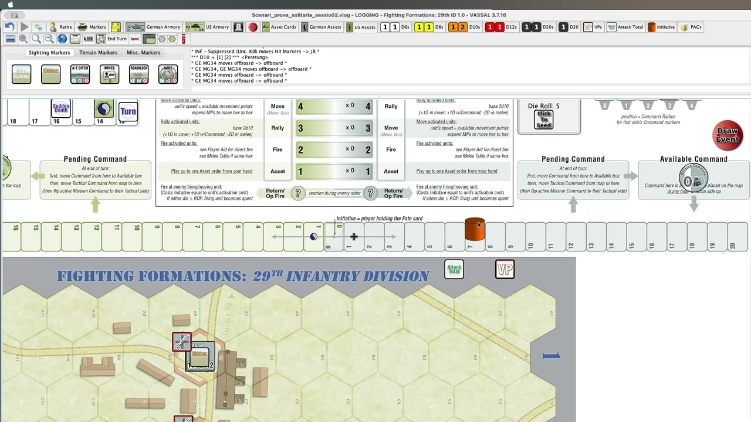The width and height of the screenshot is (751, 422).
Task: Click the End Turn button
Action: pyautogui.click(x=111, y=39)
